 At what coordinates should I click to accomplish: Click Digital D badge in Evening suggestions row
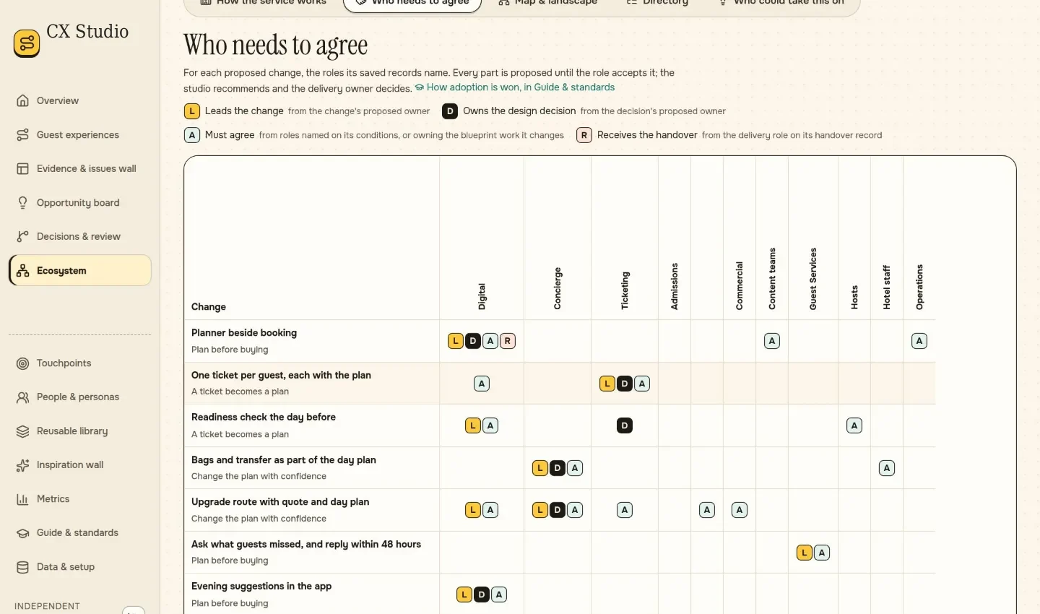[482, 594]
